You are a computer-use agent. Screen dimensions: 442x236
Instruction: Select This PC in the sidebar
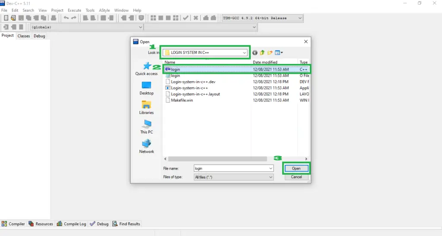(x=146, y=124)
